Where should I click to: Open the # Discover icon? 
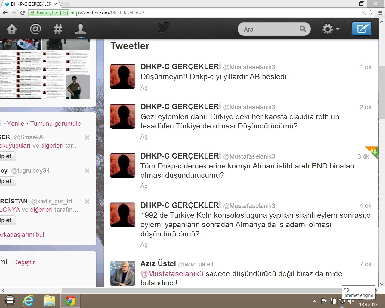pos(58,29)
